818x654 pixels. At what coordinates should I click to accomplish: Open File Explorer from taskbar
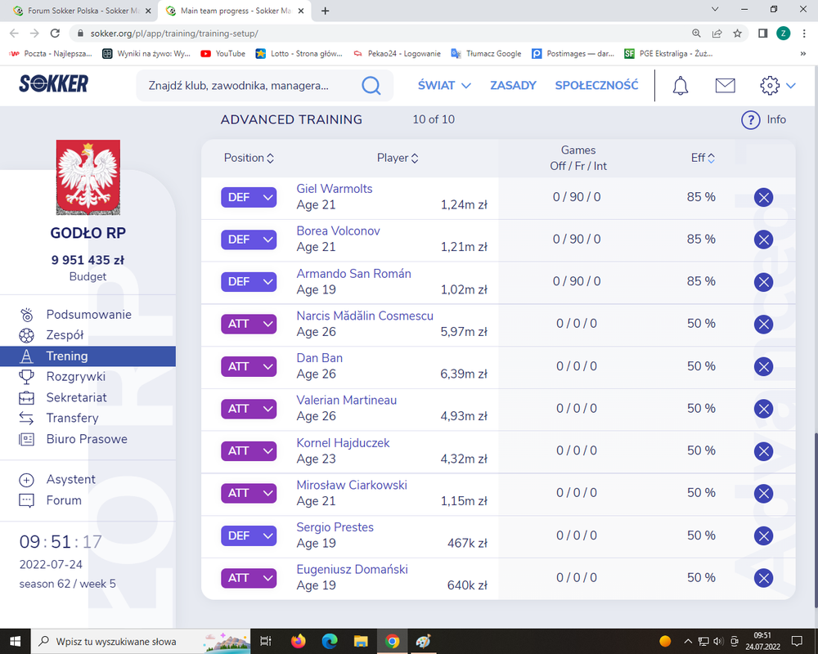pos(361,641)
